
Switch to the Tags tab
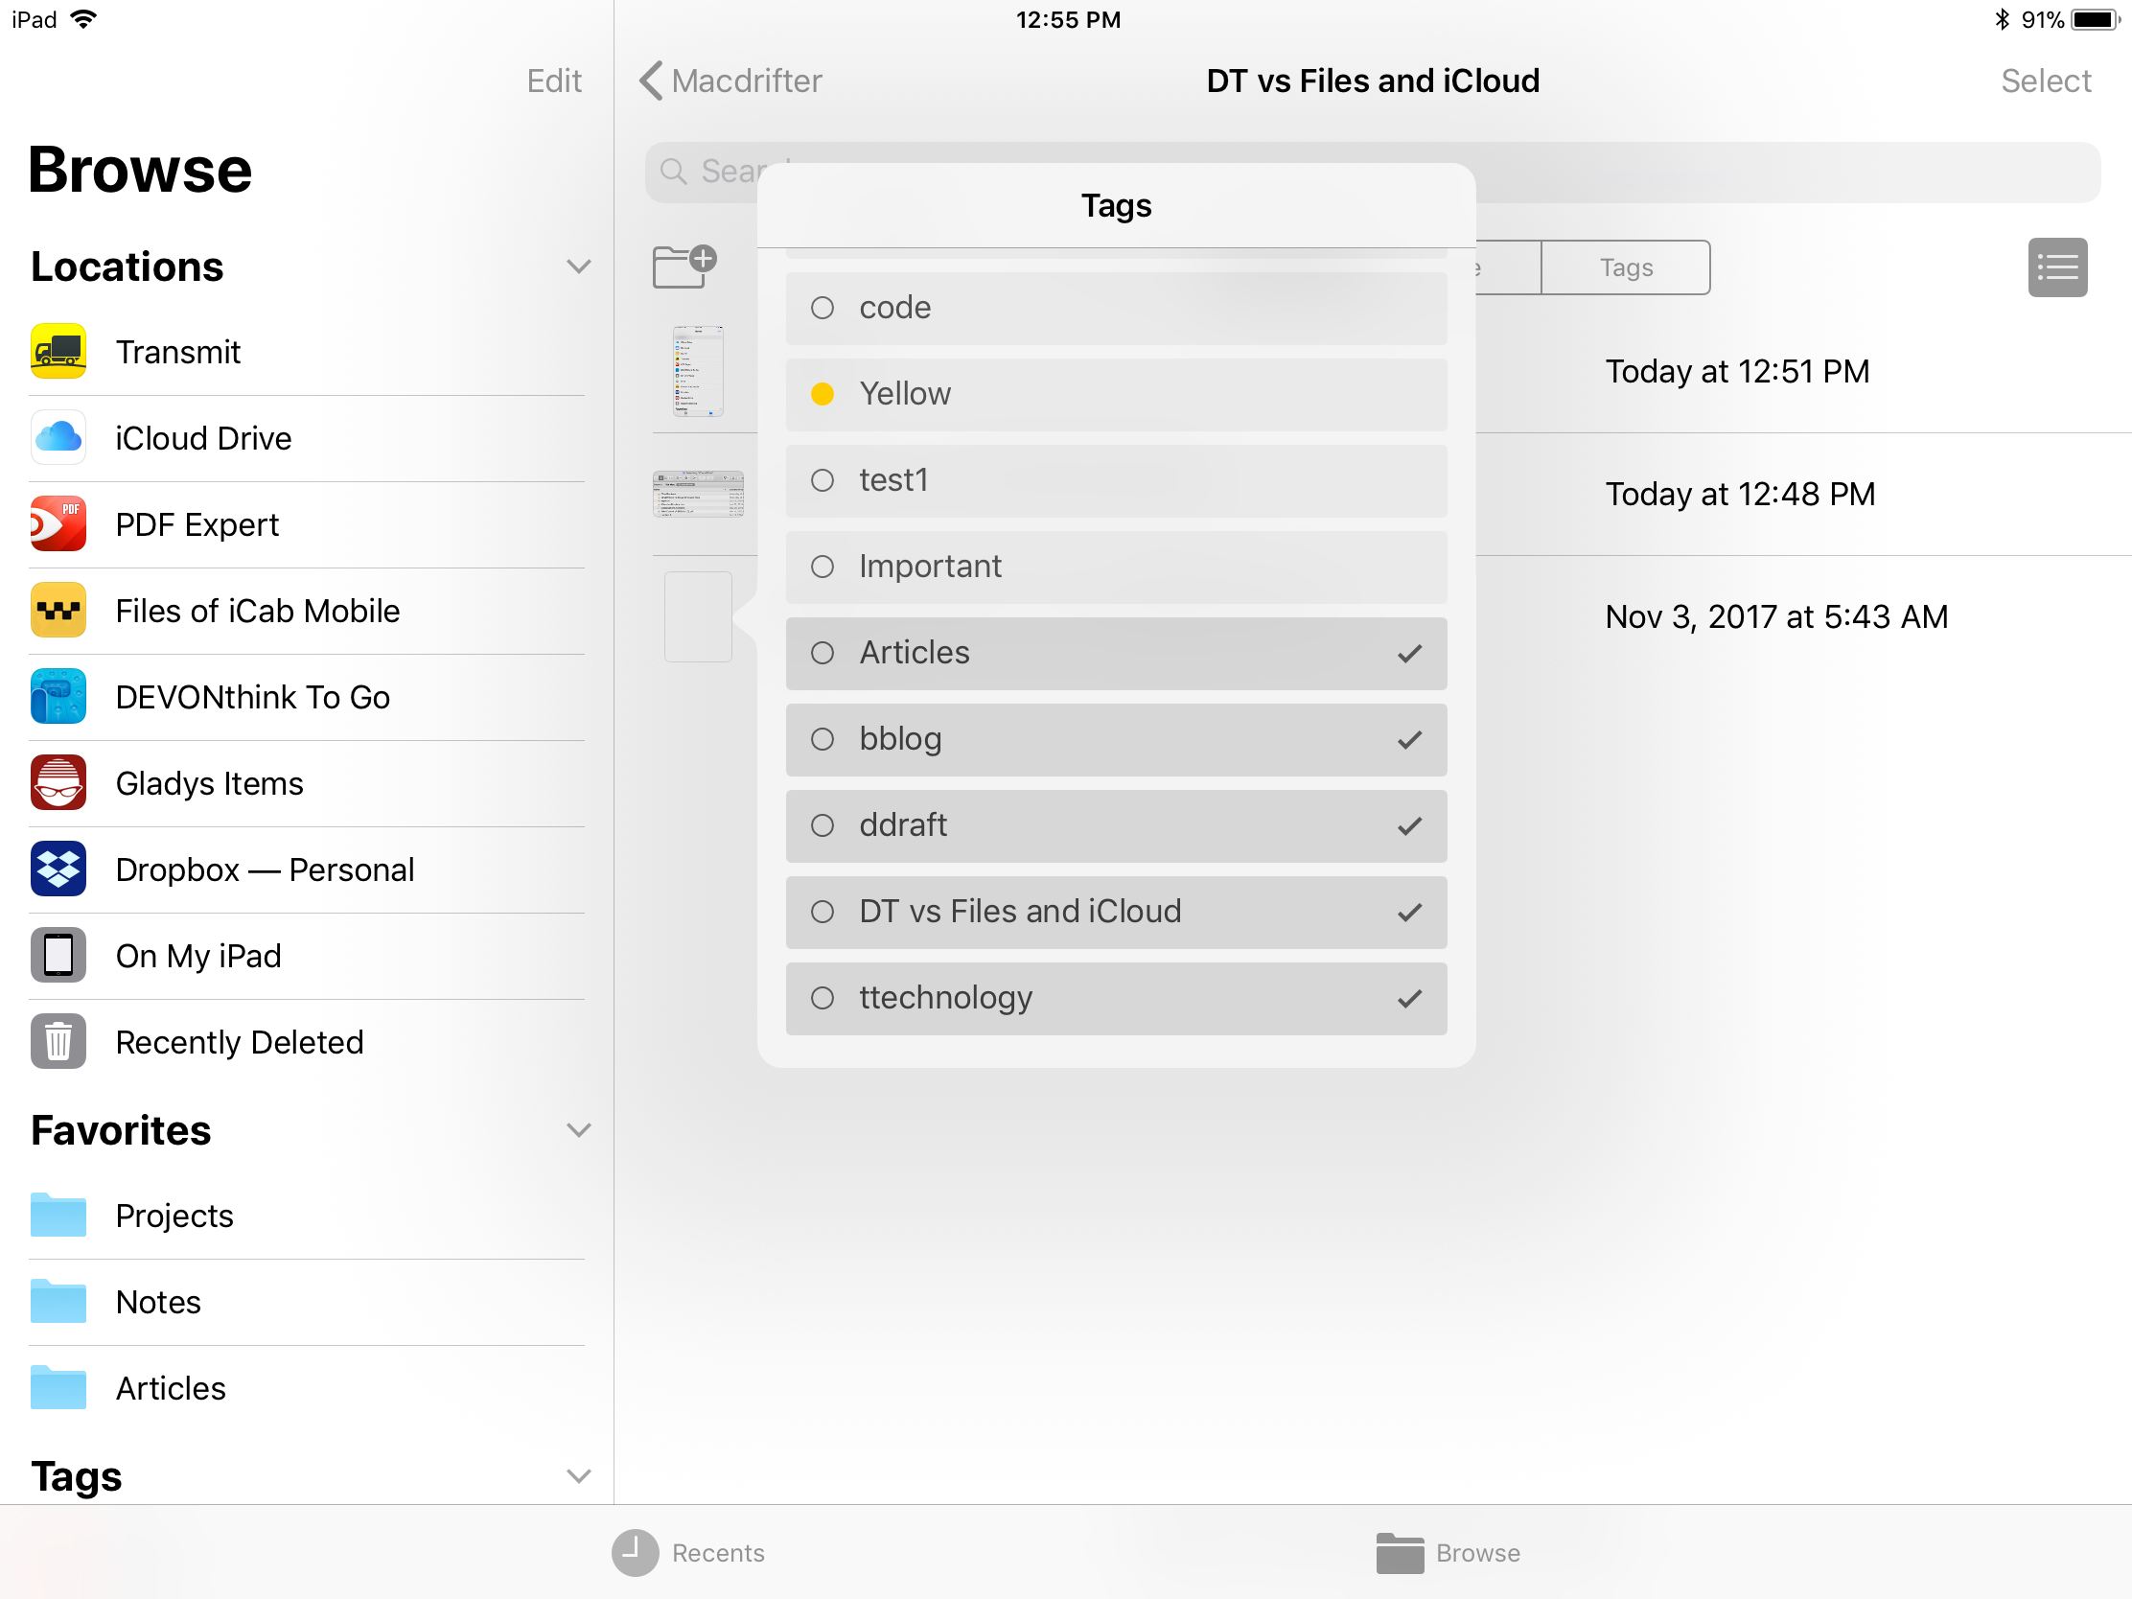point(1623,266)
